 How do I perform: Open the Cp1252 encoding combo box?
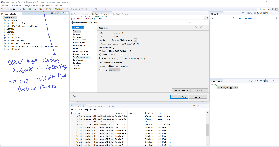pos(116,55)
